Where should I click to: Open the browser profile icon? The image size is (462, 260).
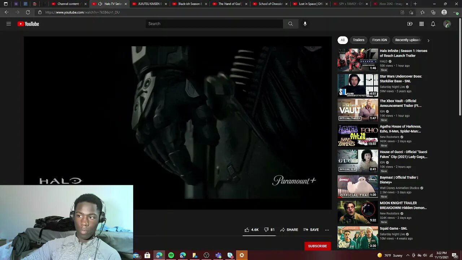pos(444,12)
